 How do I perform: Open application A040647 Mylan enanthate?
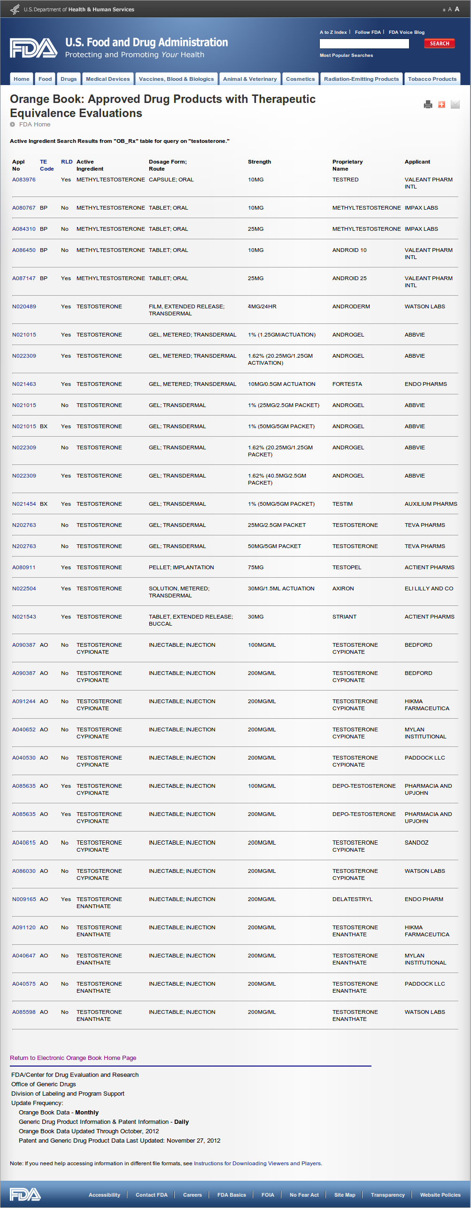click(24, 956)
